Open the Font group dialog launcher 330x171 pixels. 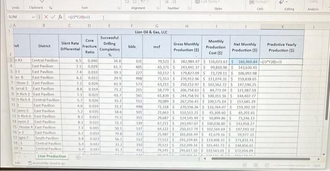119,8
